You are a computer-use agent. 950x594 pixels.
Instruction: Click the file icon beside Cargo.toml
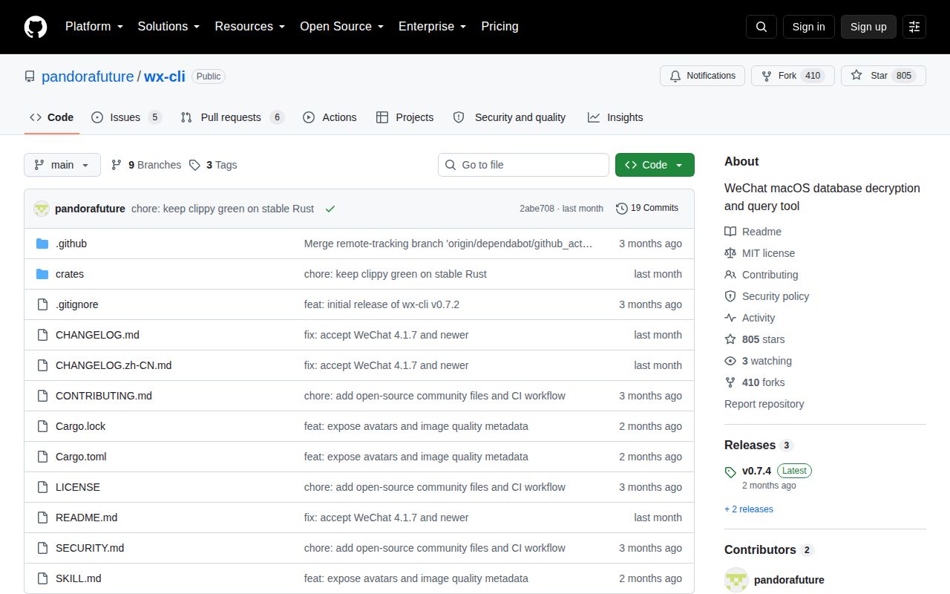point(42,457)
